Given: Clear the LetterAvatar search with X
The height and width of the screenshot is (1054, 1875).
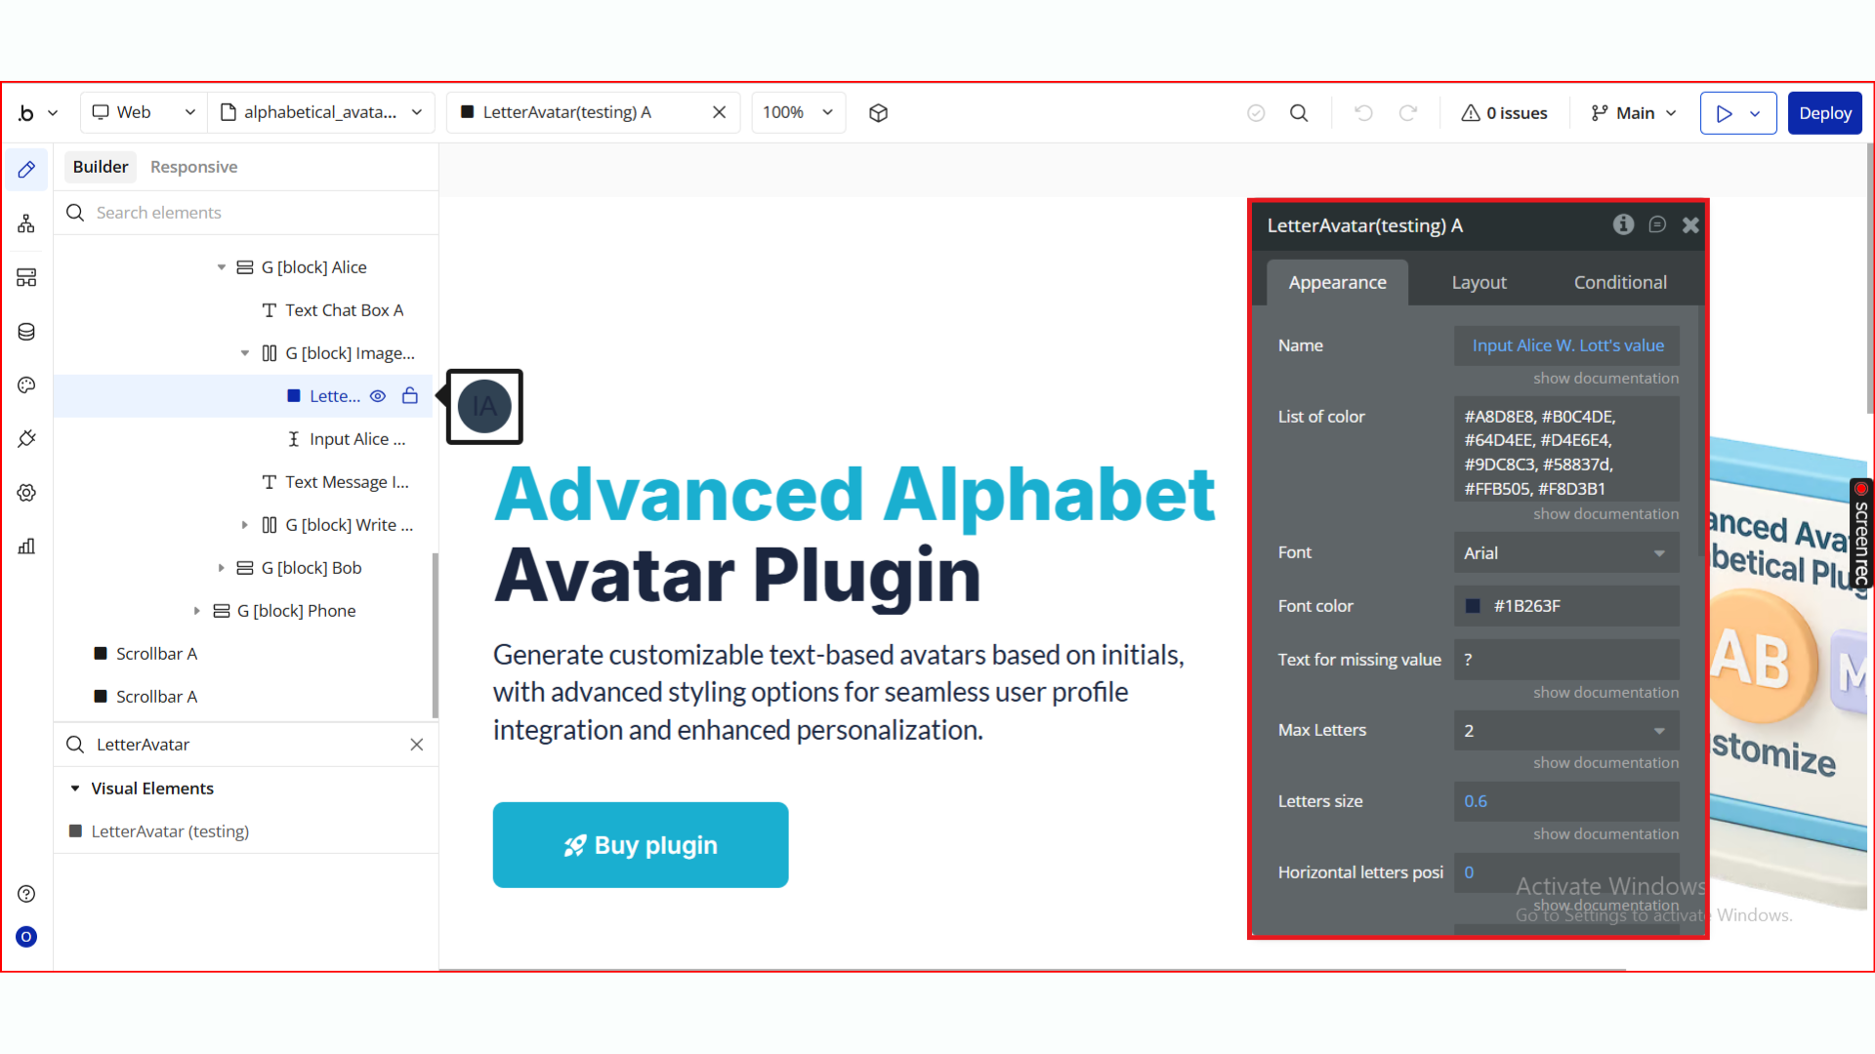Looking at the screenshot, I should point(417,745).
